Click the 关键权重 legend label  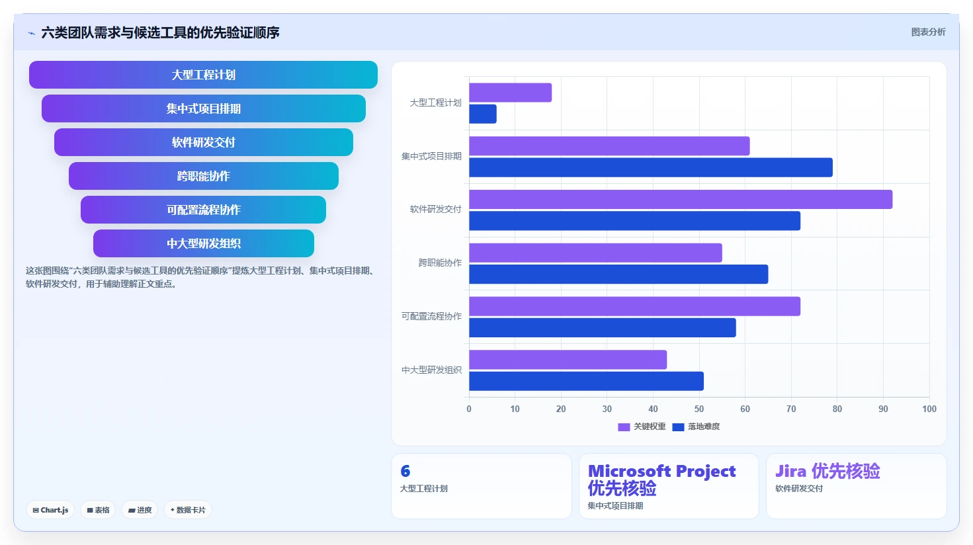tap(650, 427)
